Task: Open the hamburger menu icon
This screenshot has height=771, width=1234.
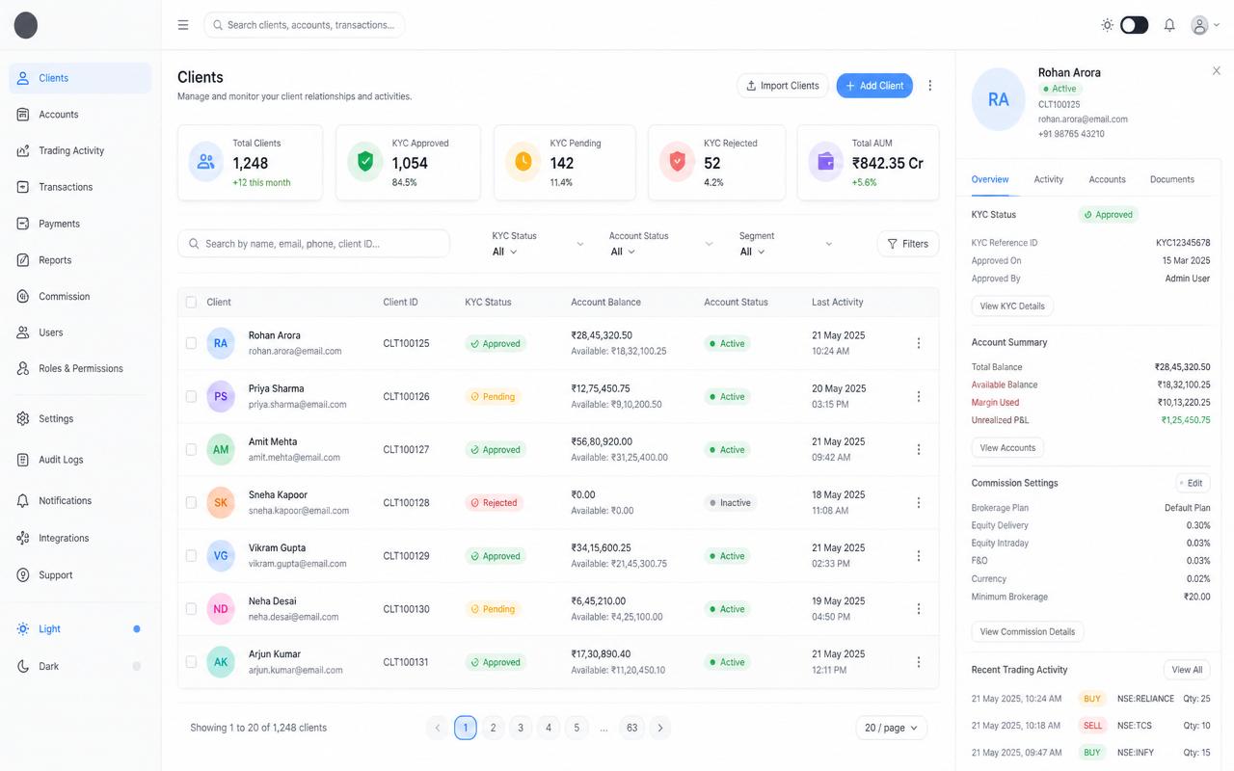Action: pos(183,25)
